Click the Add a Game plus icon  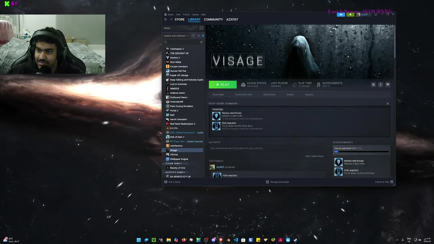[x=166, y=182]
